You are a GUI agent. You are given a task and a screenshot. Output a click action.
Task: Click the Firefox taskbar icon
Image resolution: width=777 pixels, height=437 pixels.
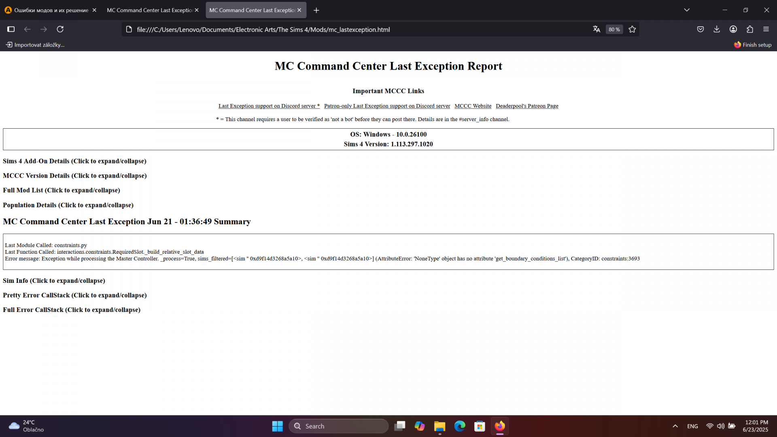pyautogui.click(x=500, y=426)
